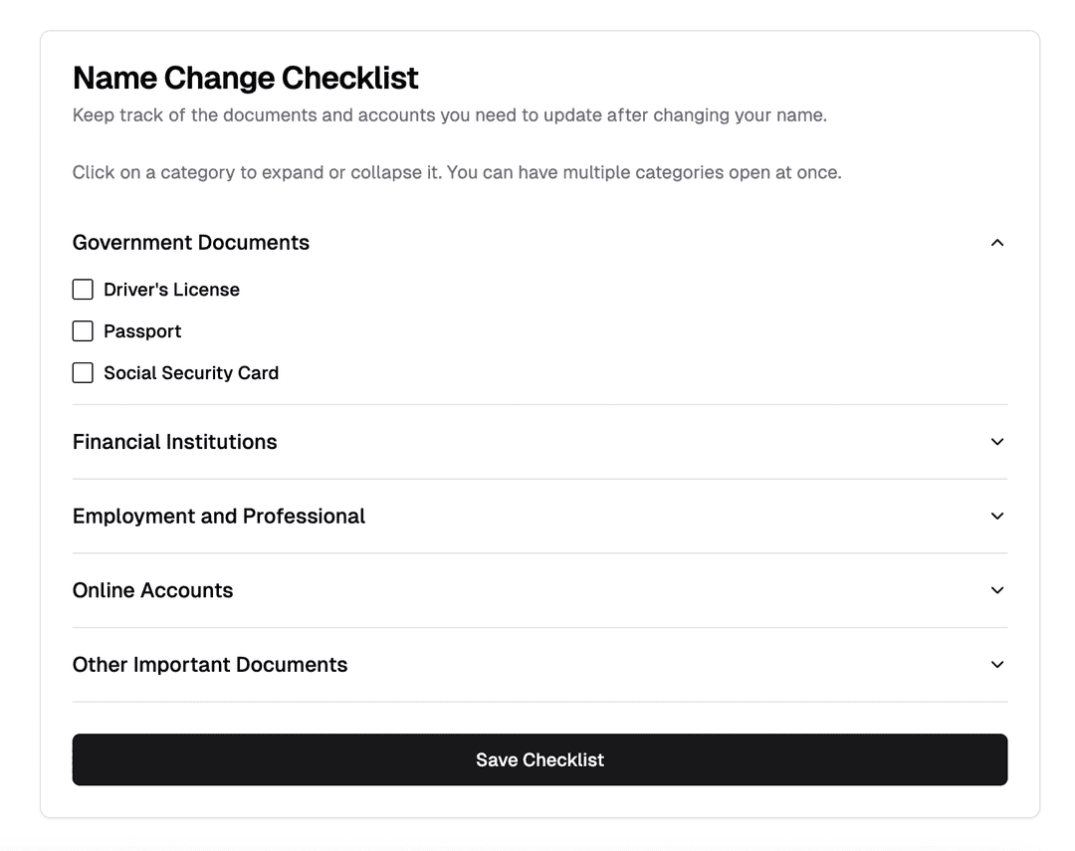Click the Name Change Checklist title

click(x=246, y=78)
